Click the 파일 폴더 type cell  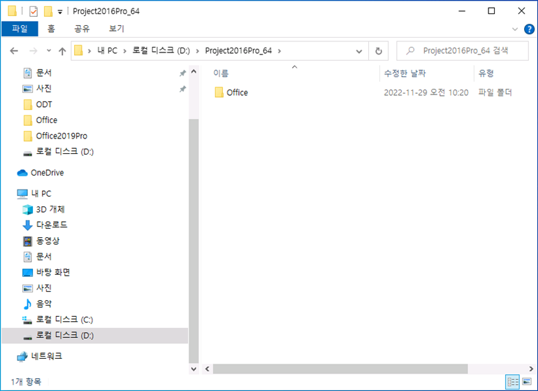pyautogui.click(x=495, y=92)
